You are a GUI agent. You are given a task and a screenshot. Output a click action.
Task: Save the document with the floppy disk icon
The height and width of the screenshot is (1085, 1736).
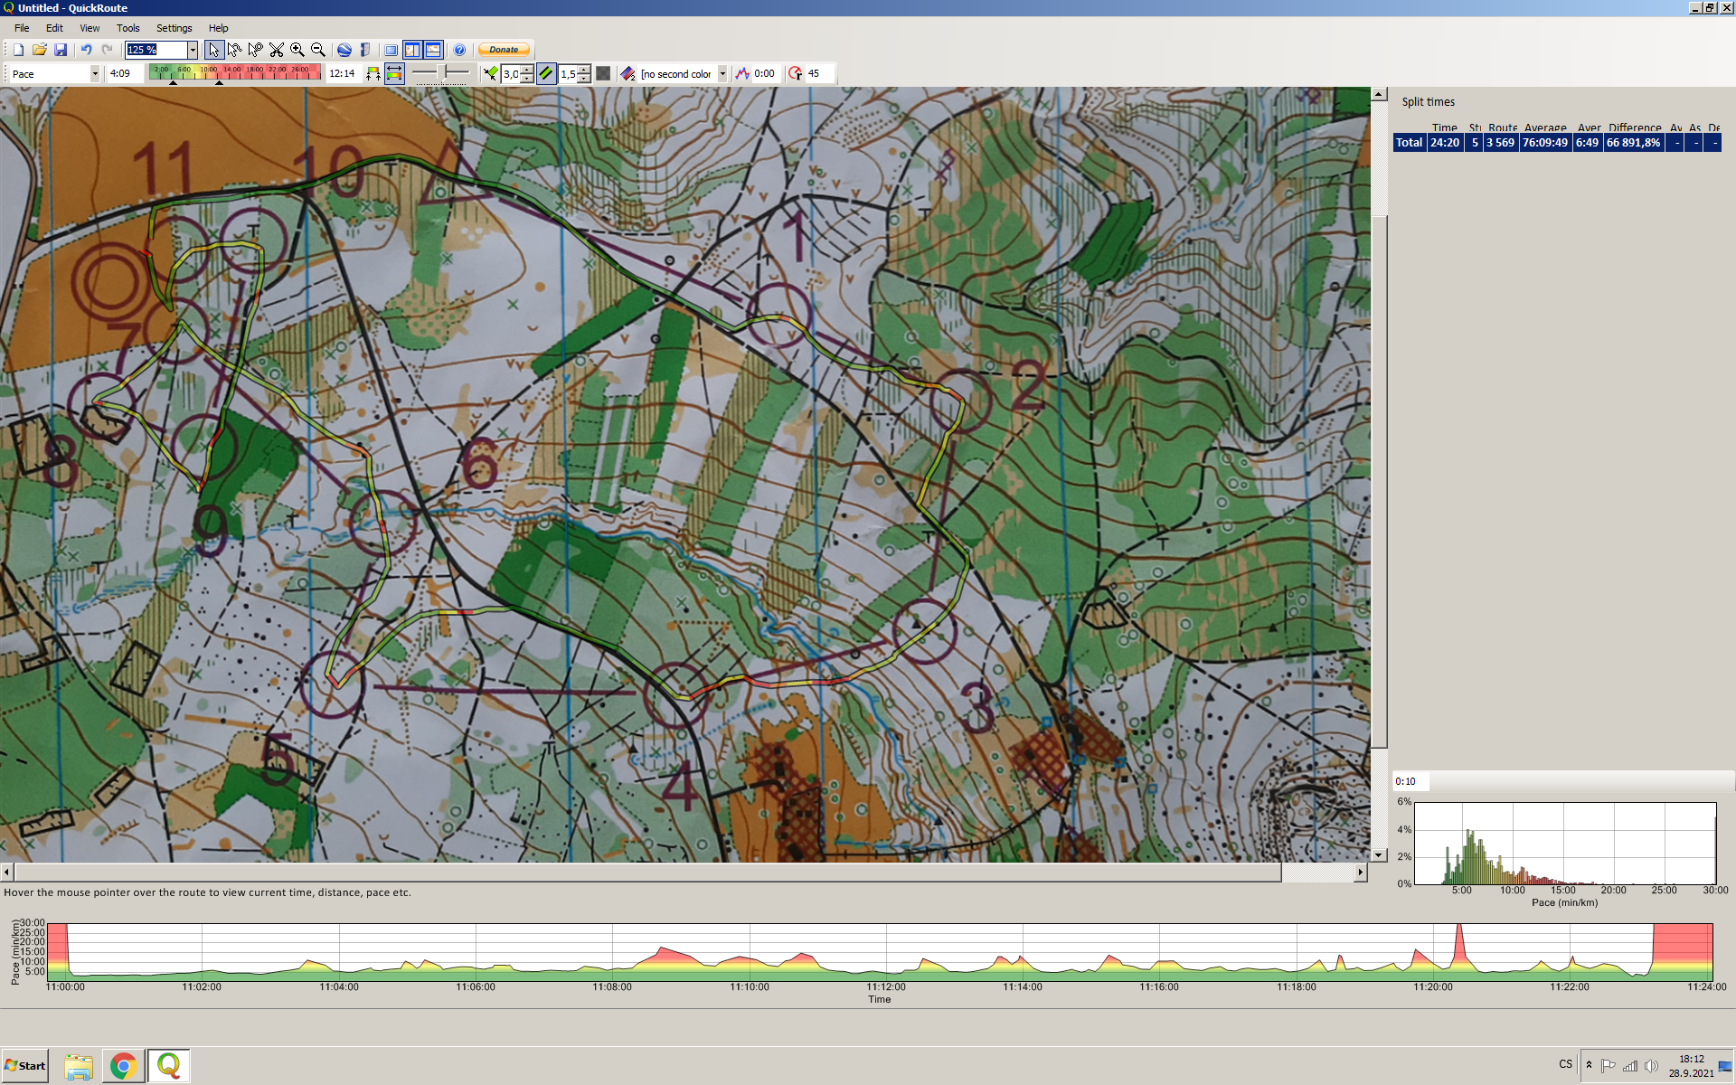61,50
